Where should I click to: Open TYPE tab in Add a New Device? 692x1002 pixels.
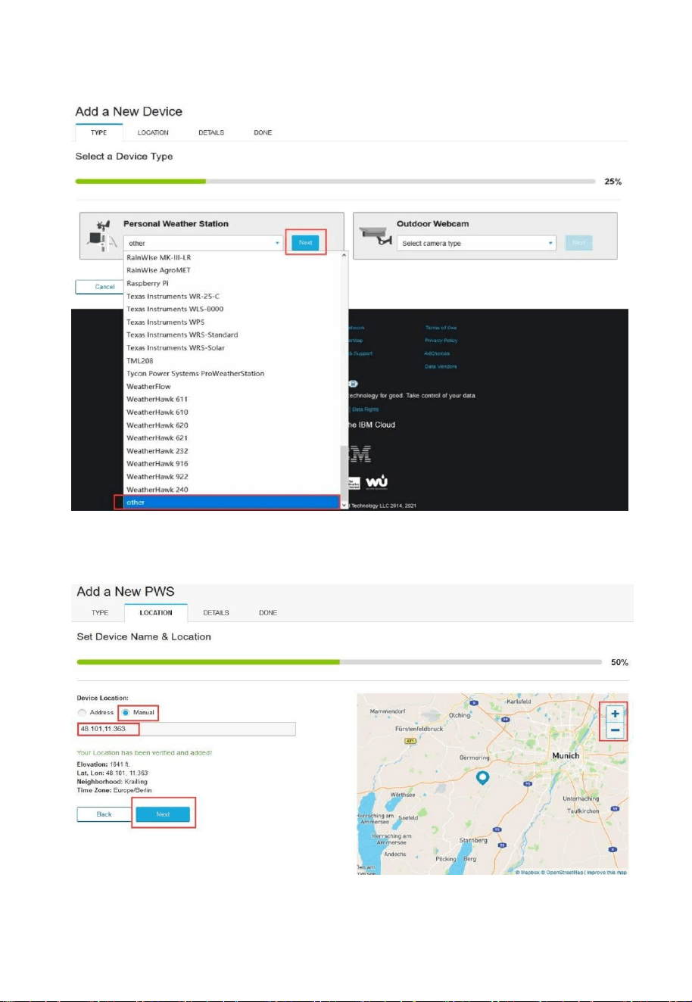pos(99,132)
